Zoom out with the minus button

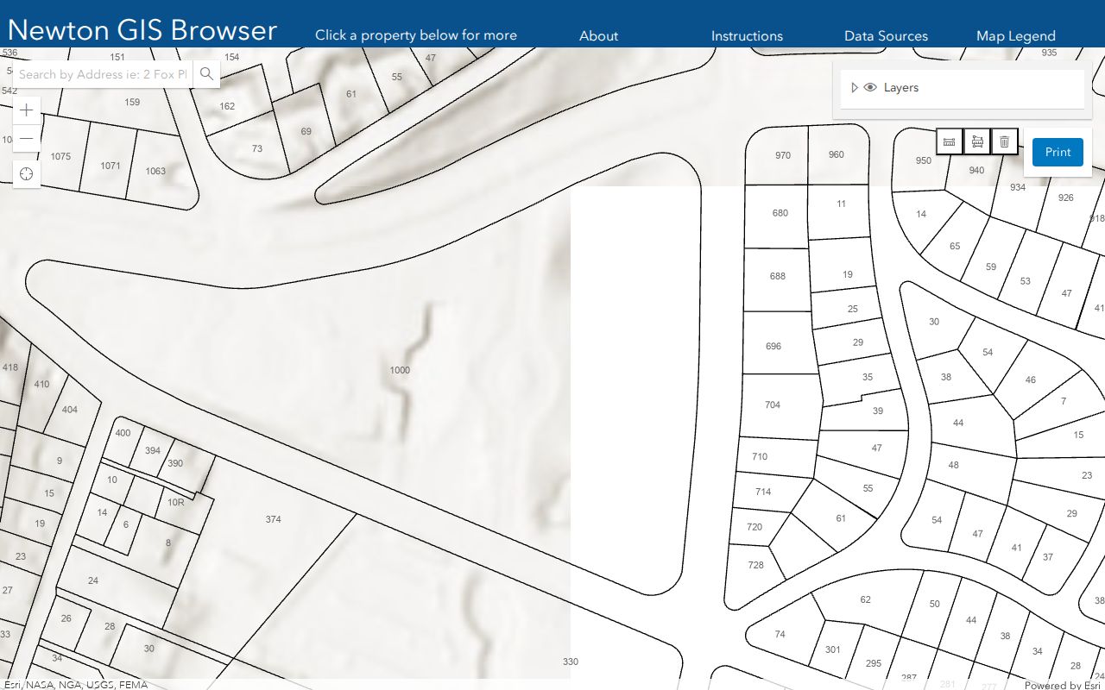point(27,138)
